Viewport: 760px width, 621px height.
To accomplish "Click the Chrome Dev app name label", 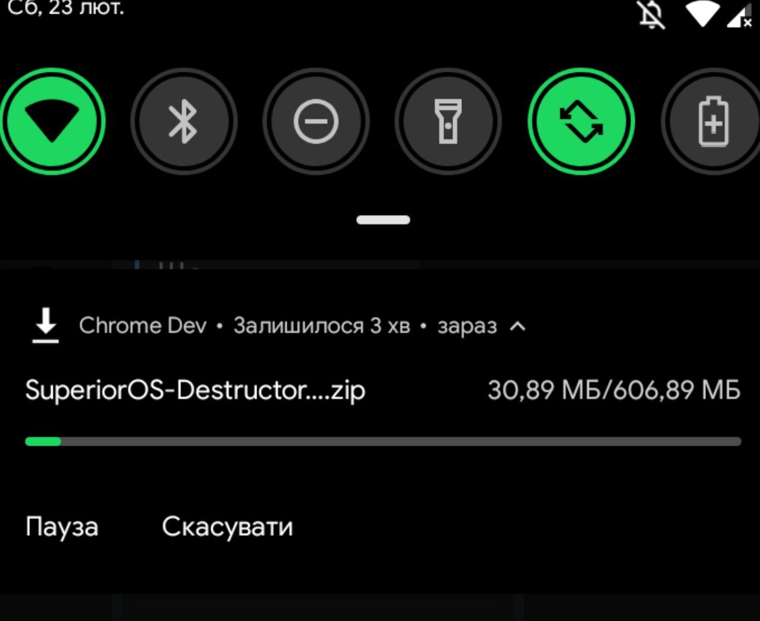I will 142,325.
